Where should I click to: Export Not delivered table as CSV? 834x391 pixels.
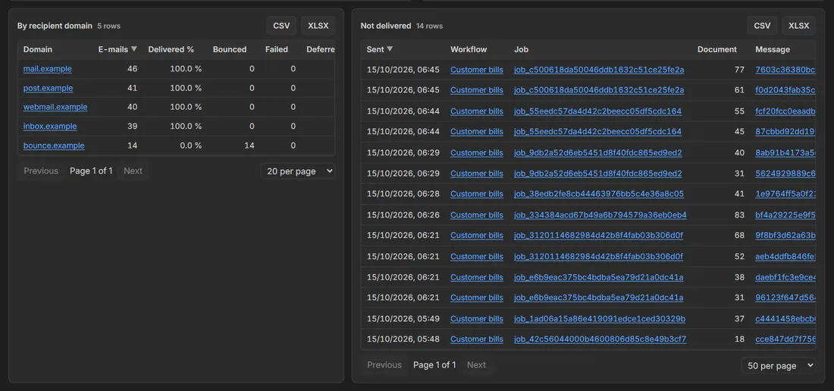tap(762, 26)
